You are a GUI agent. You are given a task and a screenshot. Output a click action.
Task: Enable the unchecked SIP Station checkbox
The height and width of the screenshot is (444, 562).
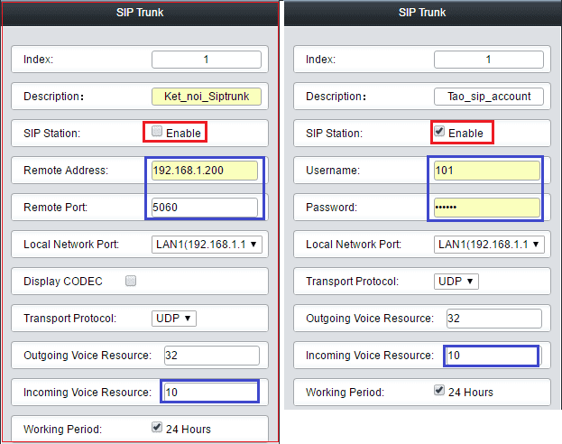(x=158, y=132)
